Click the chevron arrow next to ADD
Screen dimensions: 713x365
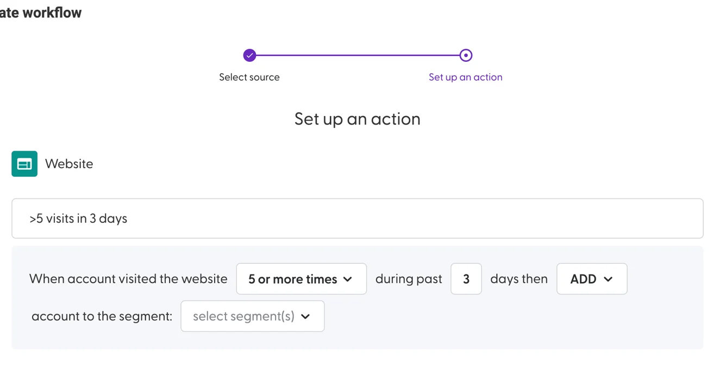pos(608,279)
